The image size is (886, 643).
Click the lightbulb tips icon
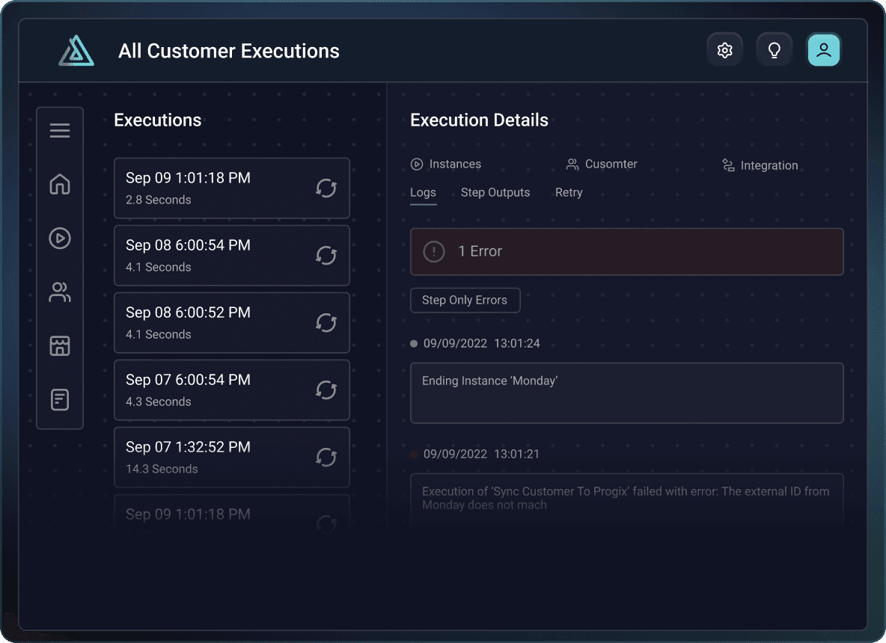pos(774,50)
